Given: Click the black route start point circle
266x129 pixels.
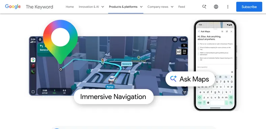Looking at the screenshot, I should (61, 69).
